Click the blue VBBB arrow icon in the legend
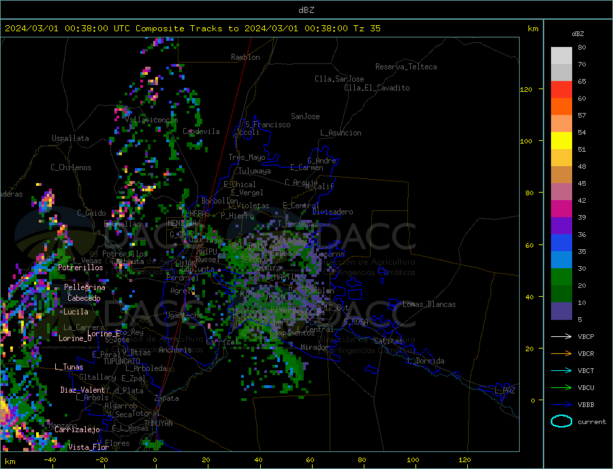613x469 pixels. 561,404
